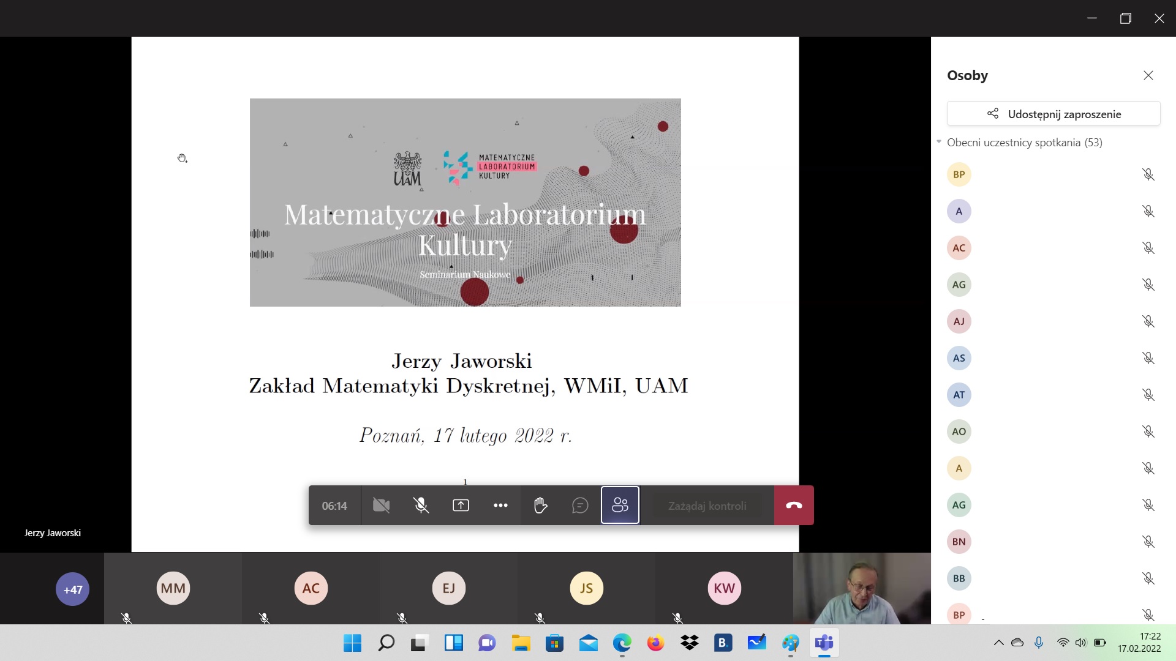
Task: Select participant BN in the list
Action: [x=959, y=542]
